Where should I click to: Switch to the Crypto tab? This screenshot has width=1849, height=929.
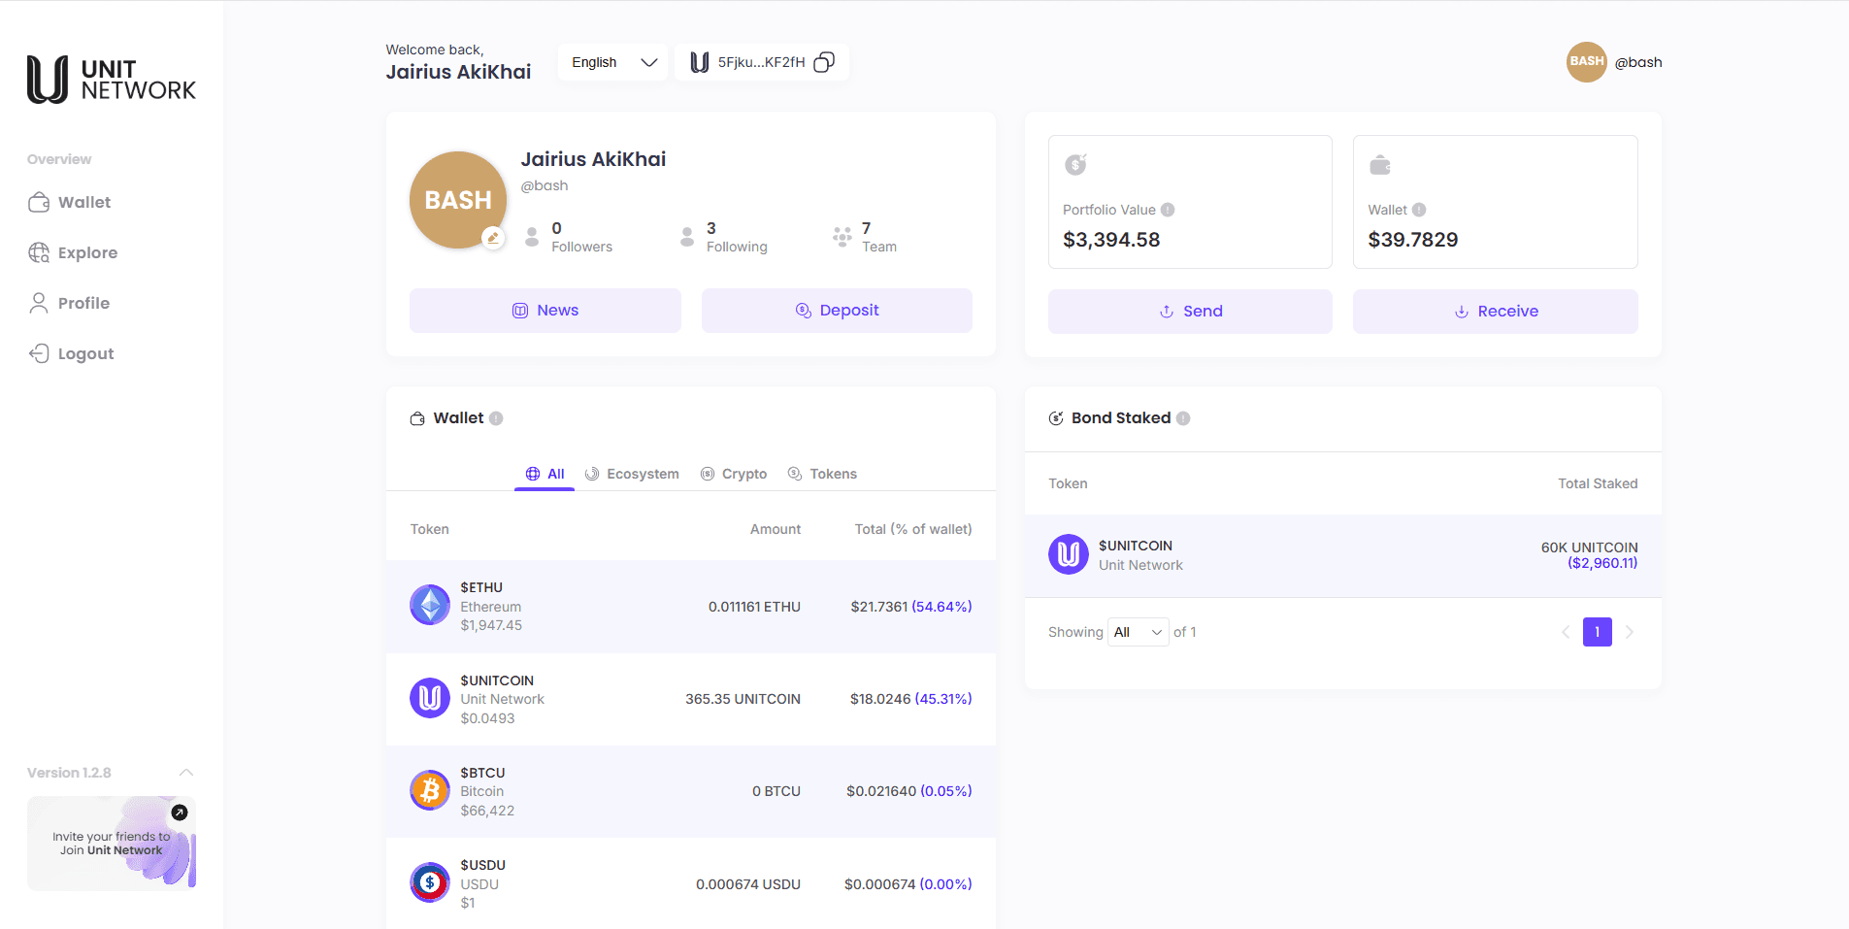(x=734, y=474)
